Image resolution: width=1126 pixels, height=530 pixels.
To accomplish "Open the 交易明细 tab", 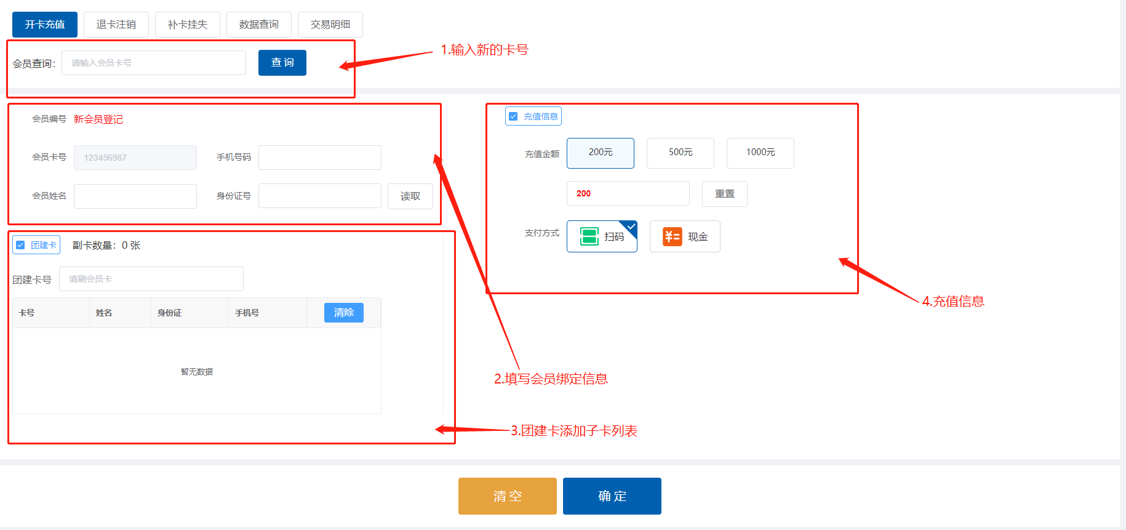I will click(x=330, y=25).
